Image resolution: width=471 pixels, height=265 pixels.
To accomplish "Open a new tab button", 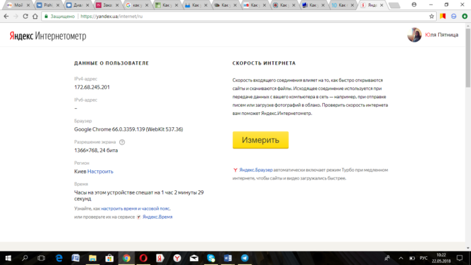I will tap(394, 5).
